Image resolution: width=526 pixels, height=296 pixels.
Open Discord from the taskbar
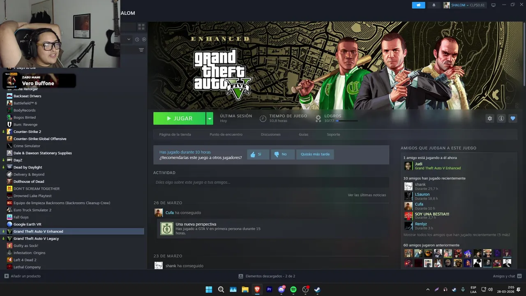coord(281,289)
